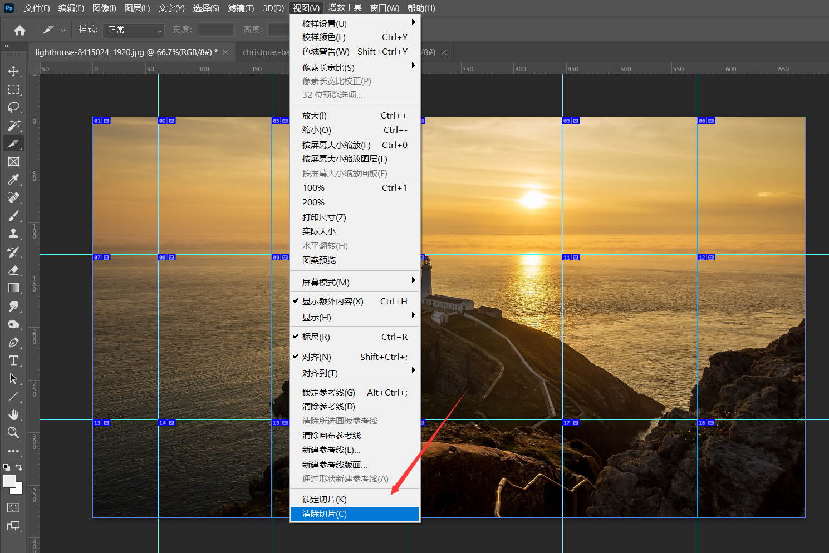Expand the 屏幕模式(M) submenu
This screenshot has height=553, width=829.
[355, 282]
